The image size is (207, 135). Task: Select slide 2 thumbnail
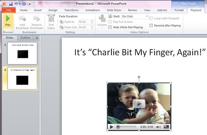point(22,78)
